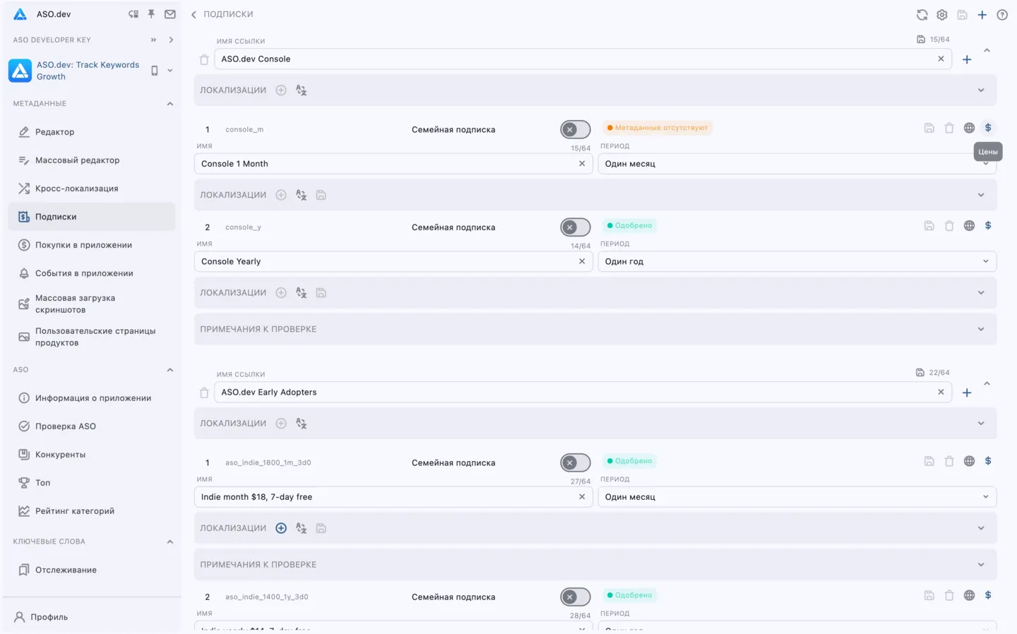Switch to the Конкуренты sidebar section
The height and width of the screenshot is (634, 1017).
click(59, 454)
